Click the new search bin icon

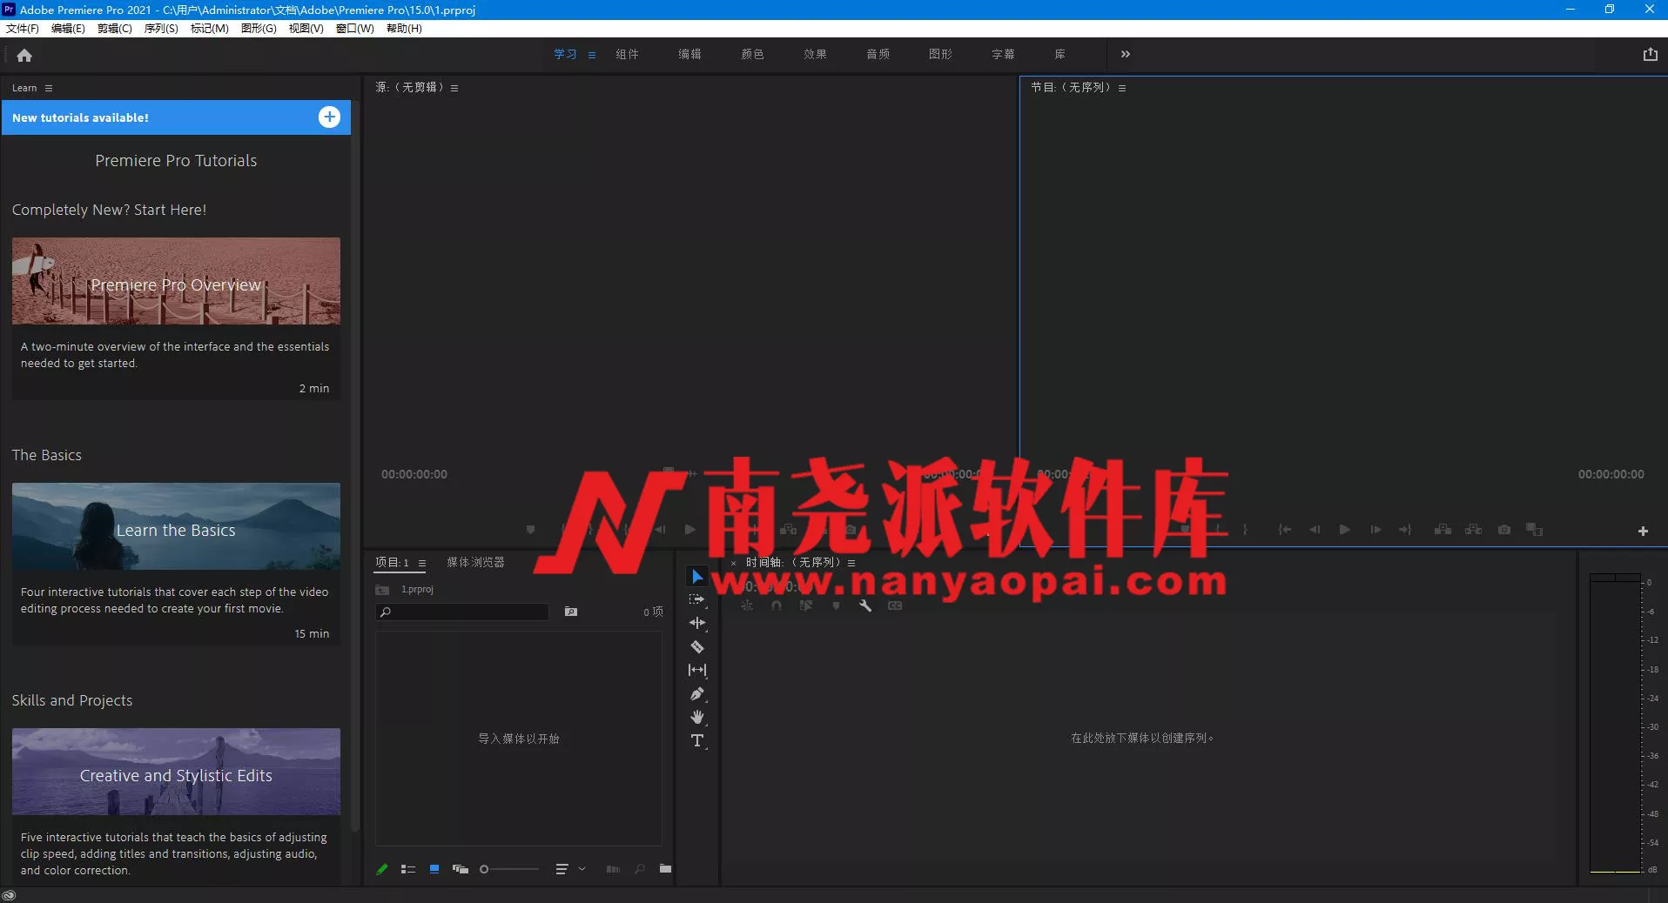tap(571, 612)
